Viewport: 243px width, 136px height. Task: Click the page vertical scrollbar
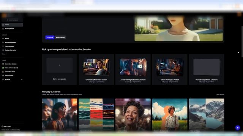(242, 42)
